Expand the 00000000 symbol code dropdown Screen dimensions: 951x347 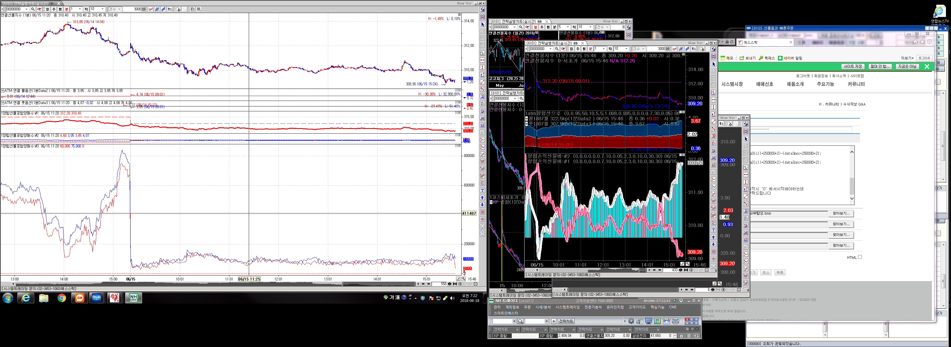pos(26,9)
